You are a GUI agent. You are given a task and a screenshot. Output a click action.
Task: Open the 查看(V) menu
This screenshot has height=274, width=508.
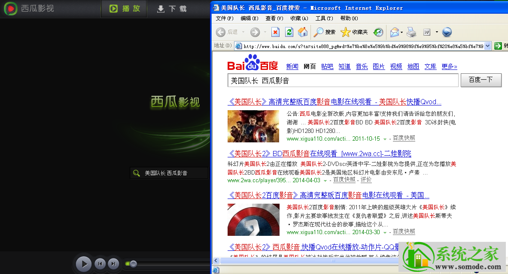point(274,18)
